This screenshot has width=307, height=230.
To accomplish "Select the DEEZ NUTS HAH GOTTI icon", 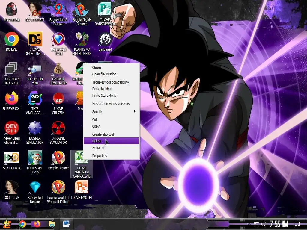I will click(x=12, y=73).
